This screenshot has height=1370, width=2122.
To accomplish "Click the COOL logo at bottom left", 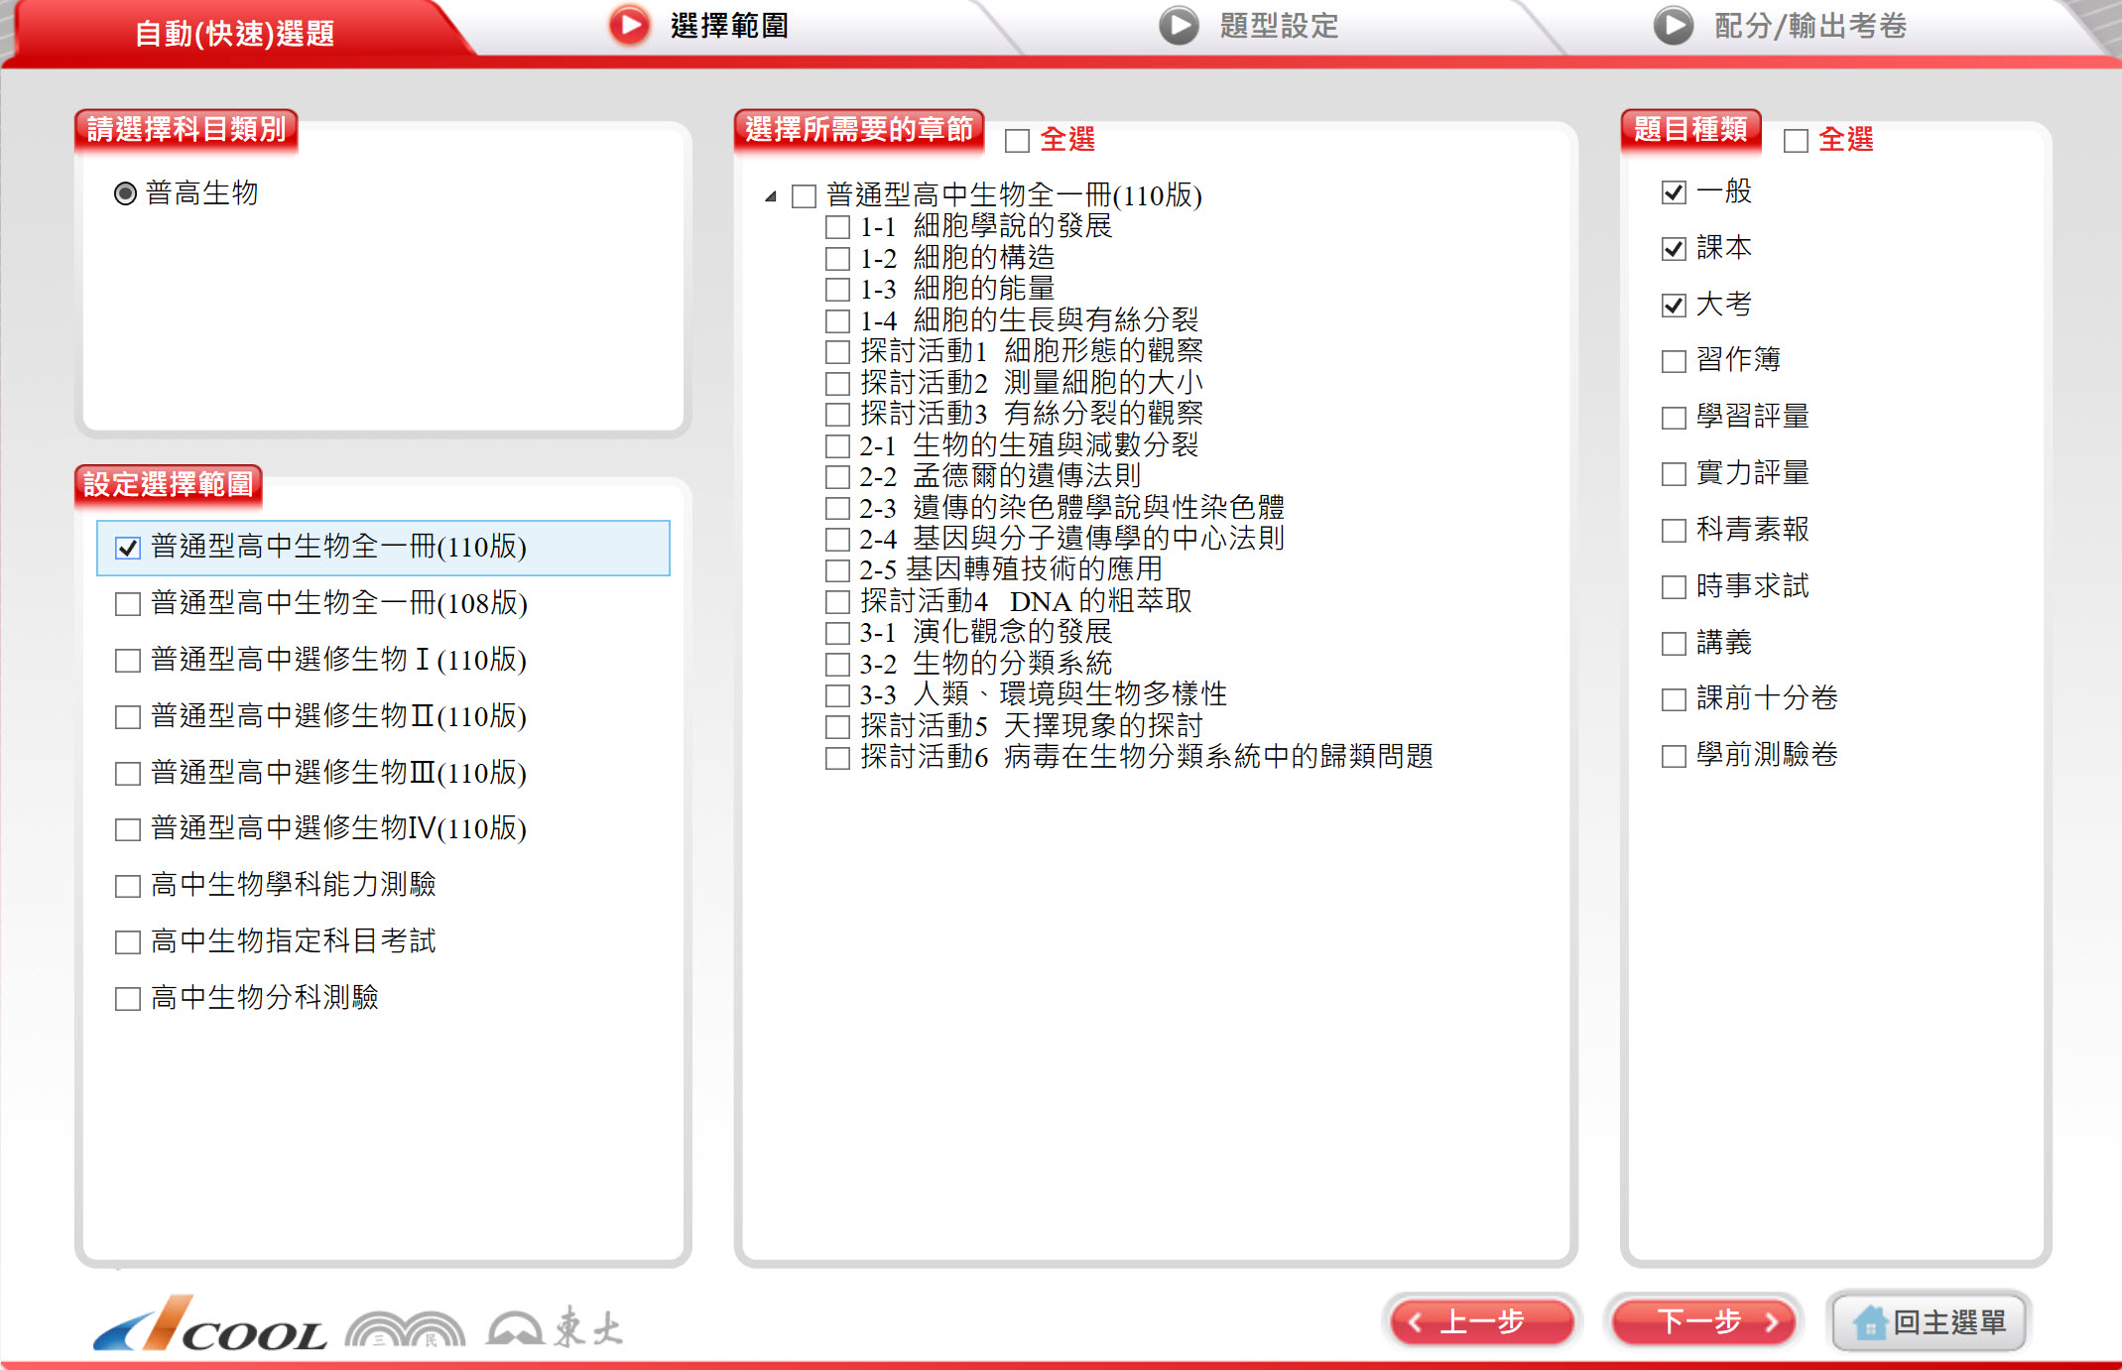I will tap(211, 1324).
